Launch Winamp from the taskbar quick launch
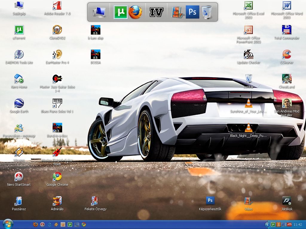Image resolution: width=306 pixels, height=229 pixels. click(56, 225)
